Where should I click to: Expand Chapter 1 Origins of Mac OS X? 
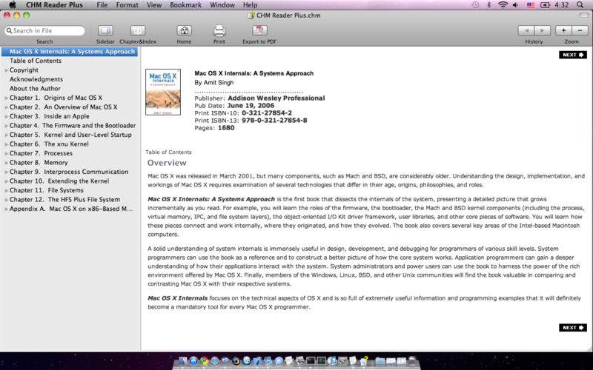pyautogui.click(x=7, y=98)
